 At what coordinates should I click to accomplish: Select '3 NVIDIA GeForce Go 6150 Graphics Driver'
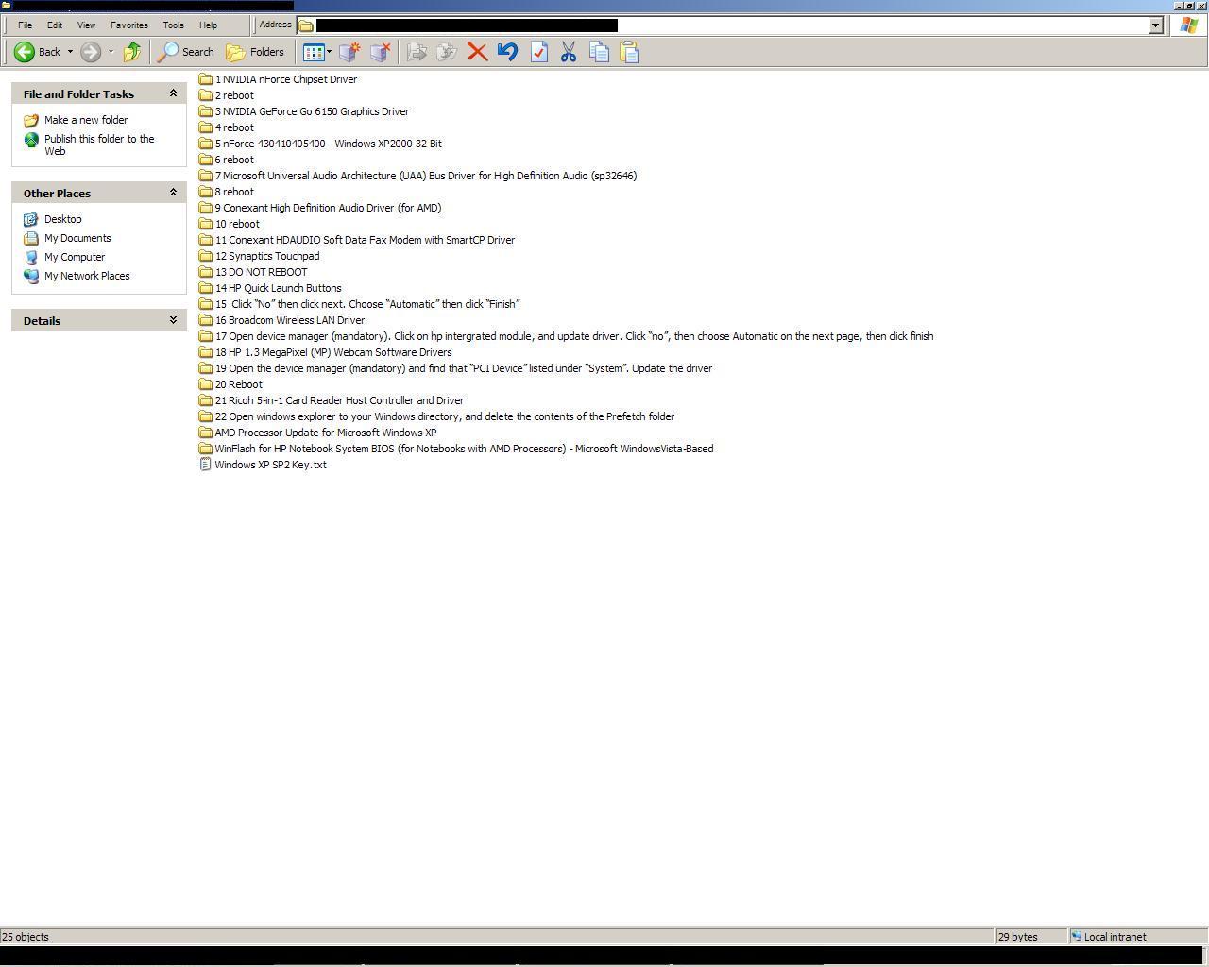304,111
